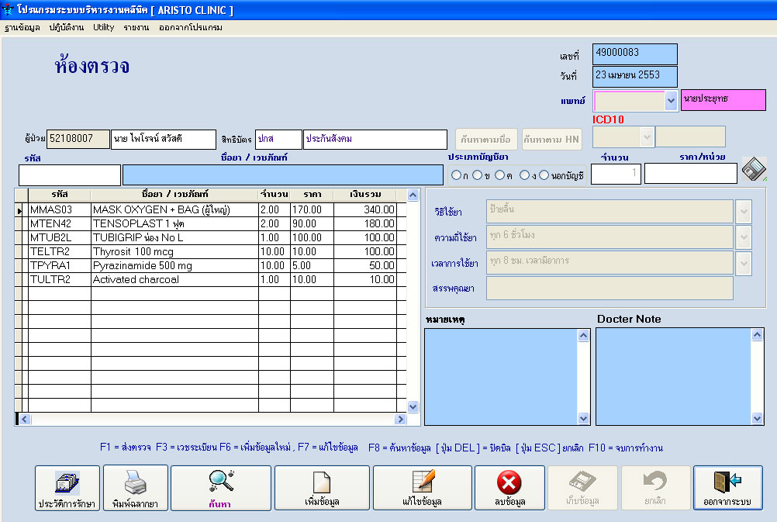Image resolution: width=777 pixels, height=522 pixels.
Task: Open the รายงาน menu
Action: pos(136,27)
